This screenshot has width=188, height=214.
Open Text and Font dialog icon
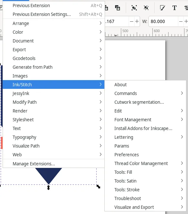pos(174,8)
